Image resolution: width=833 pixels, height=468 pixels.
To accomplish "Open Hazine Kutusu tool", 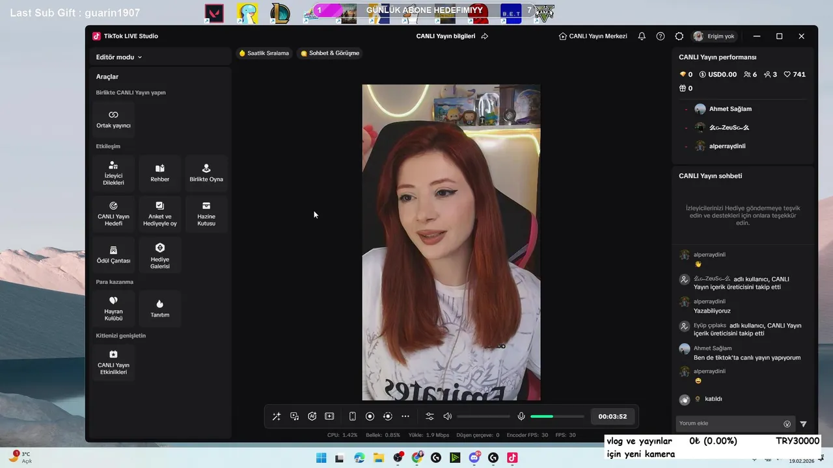I will click(206, 214).
